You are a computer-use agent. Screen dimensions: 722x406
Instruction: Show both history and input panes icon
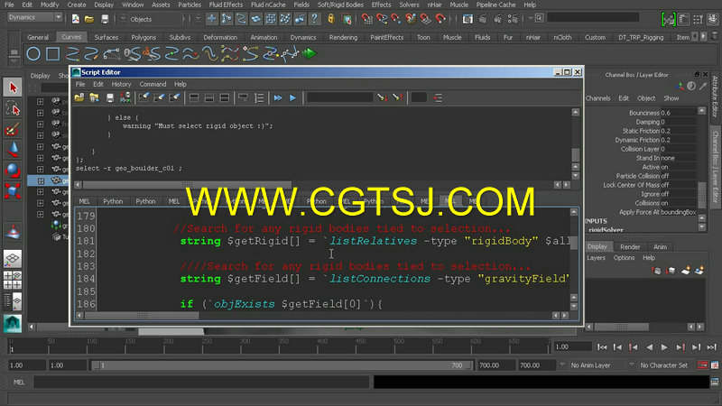click(x=224, y=97)
